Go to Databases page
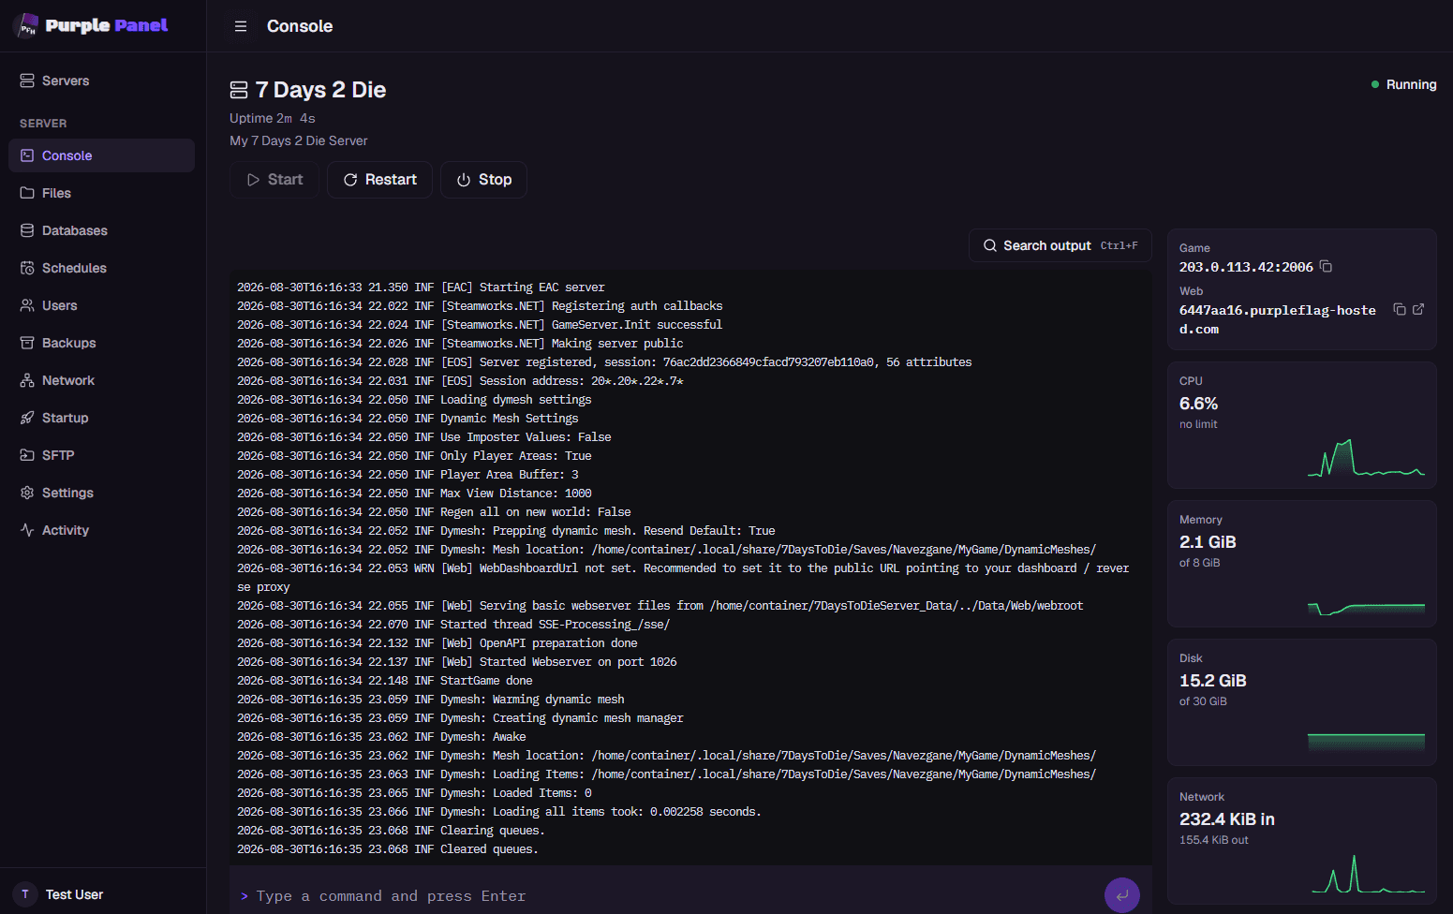Viewport: 1453px width, 914px height. pyautogui.click(x=101, y=230)
